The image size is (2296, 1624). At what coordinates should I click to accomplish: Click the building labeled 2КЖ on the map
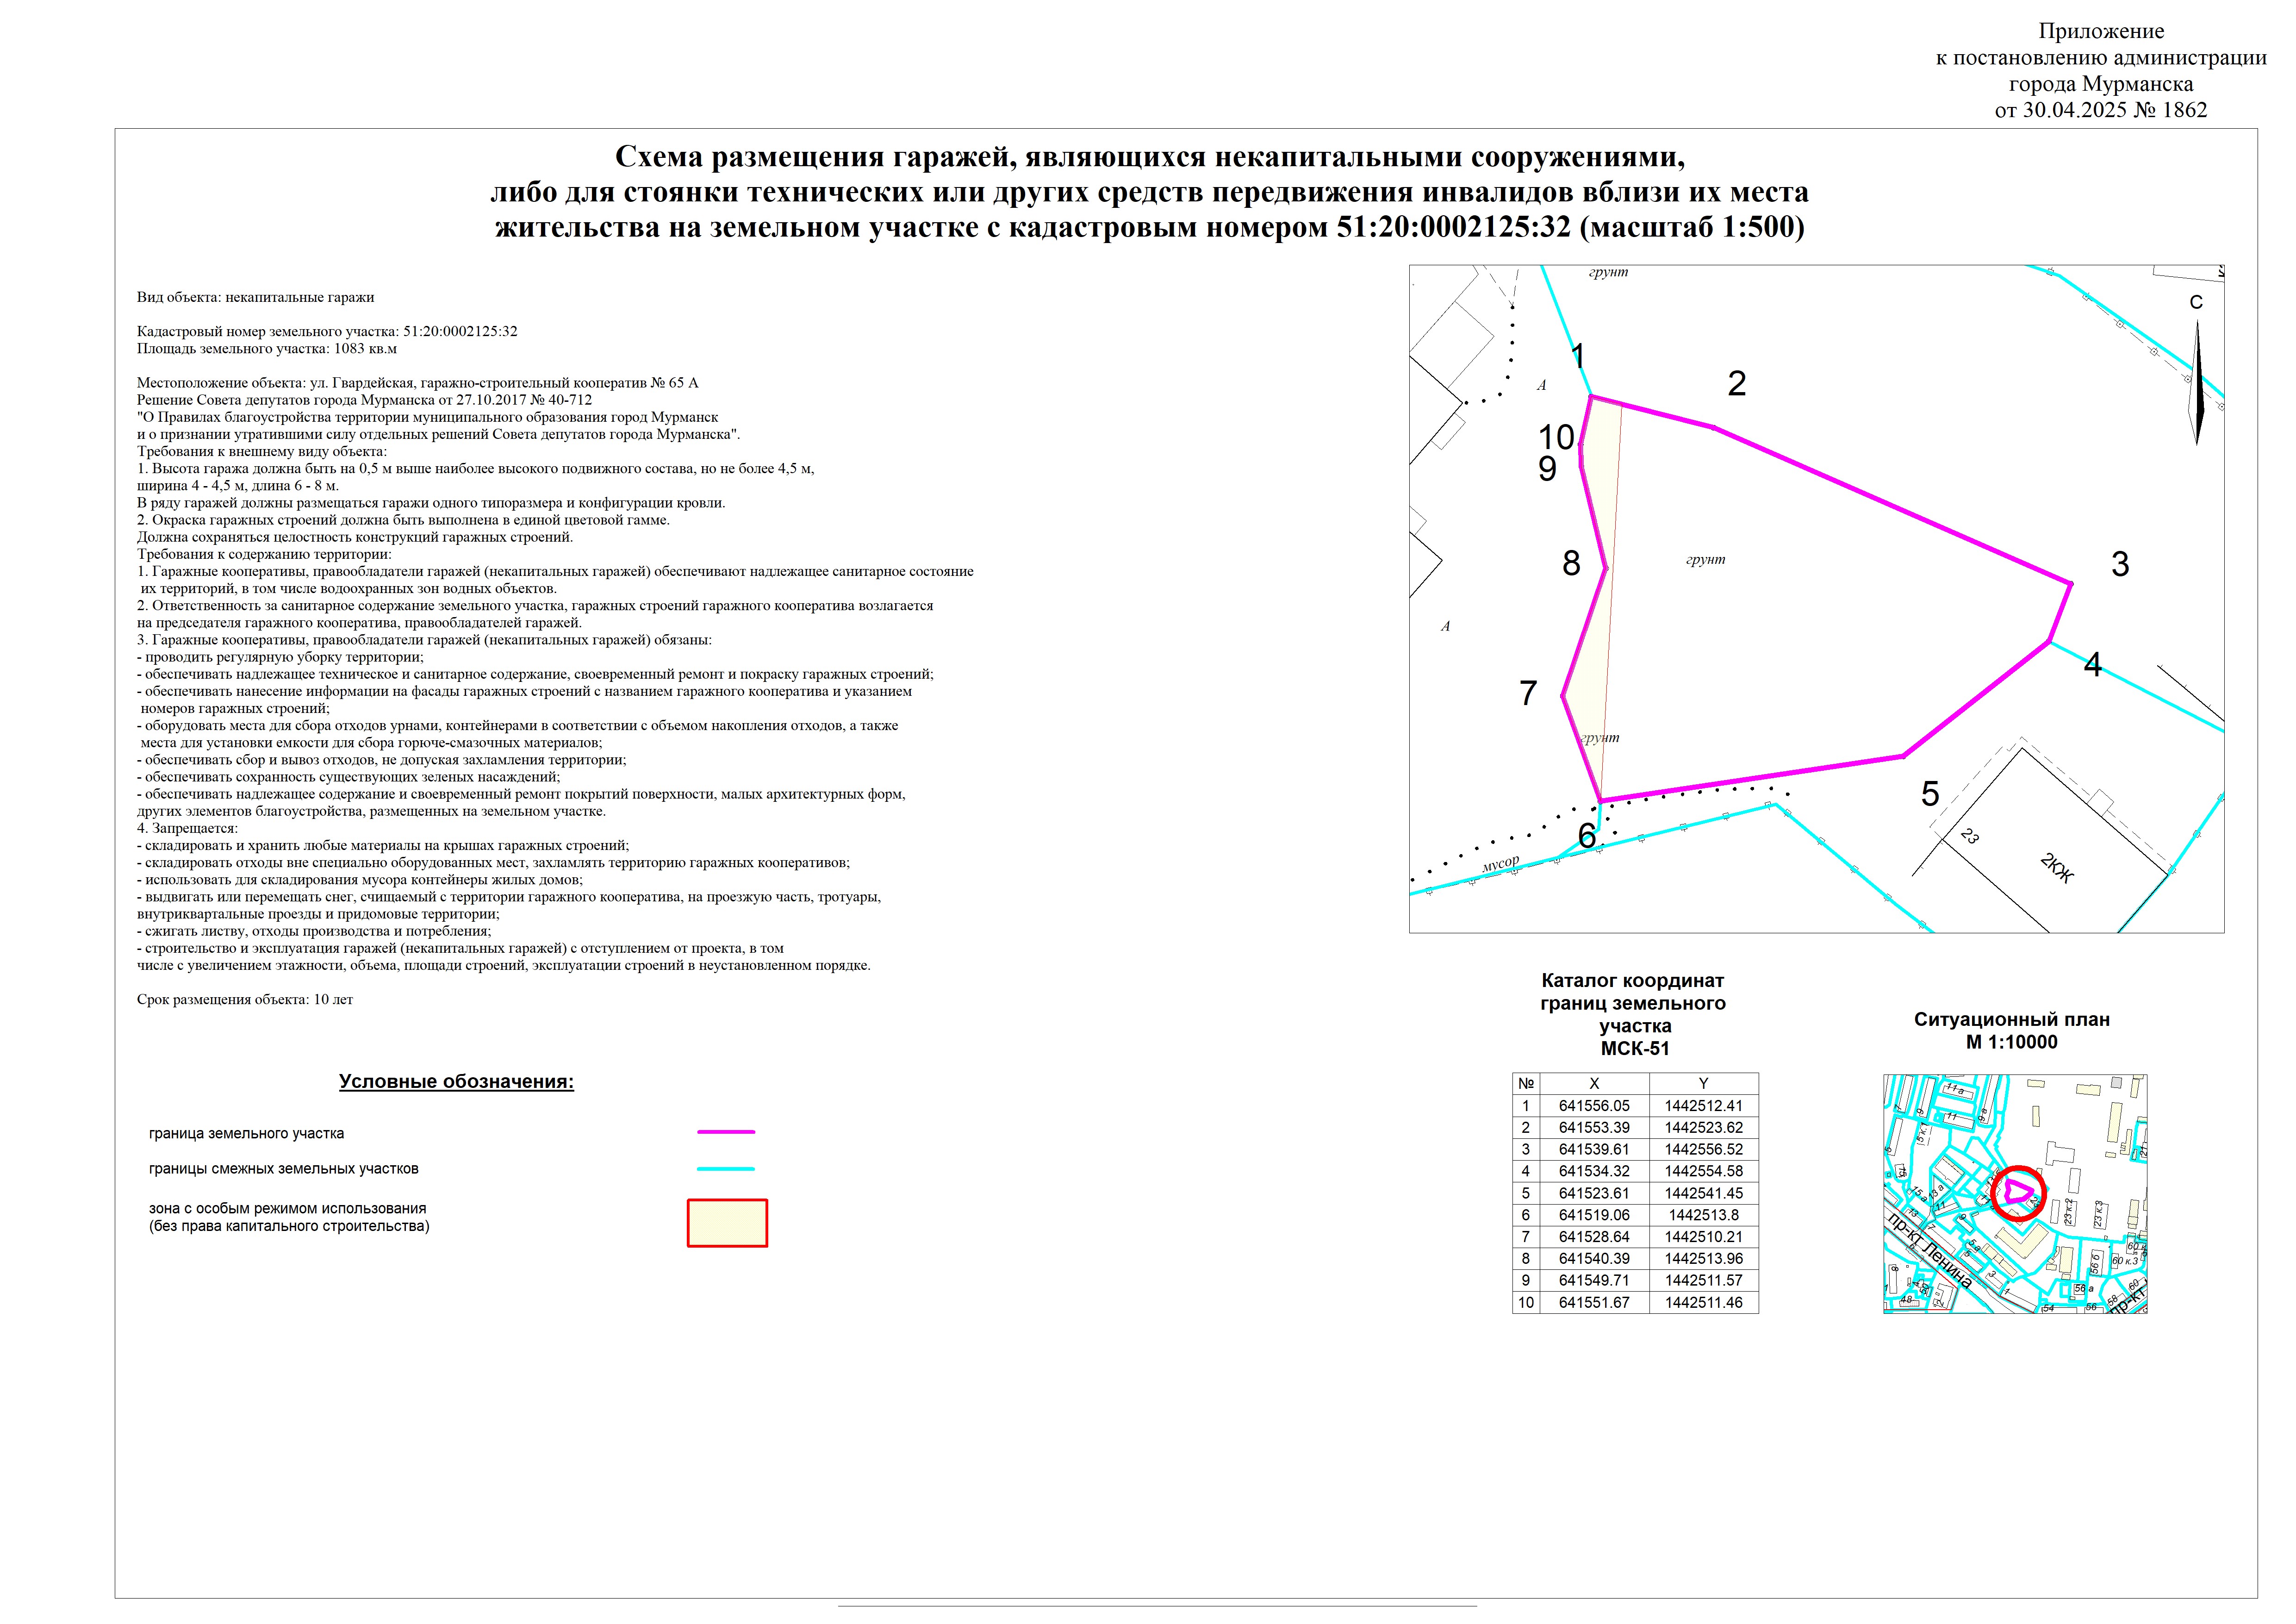[2055, 868]
